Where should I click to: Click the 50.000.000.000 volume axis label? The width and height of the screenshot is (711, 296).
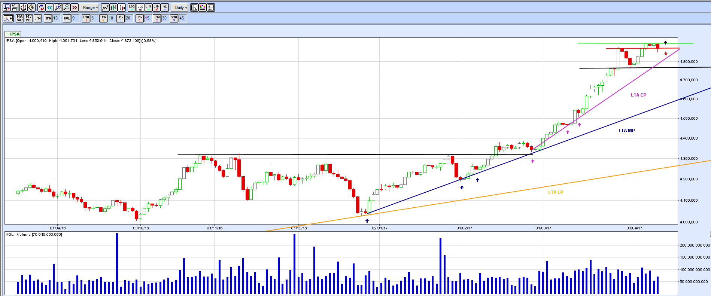694,282
